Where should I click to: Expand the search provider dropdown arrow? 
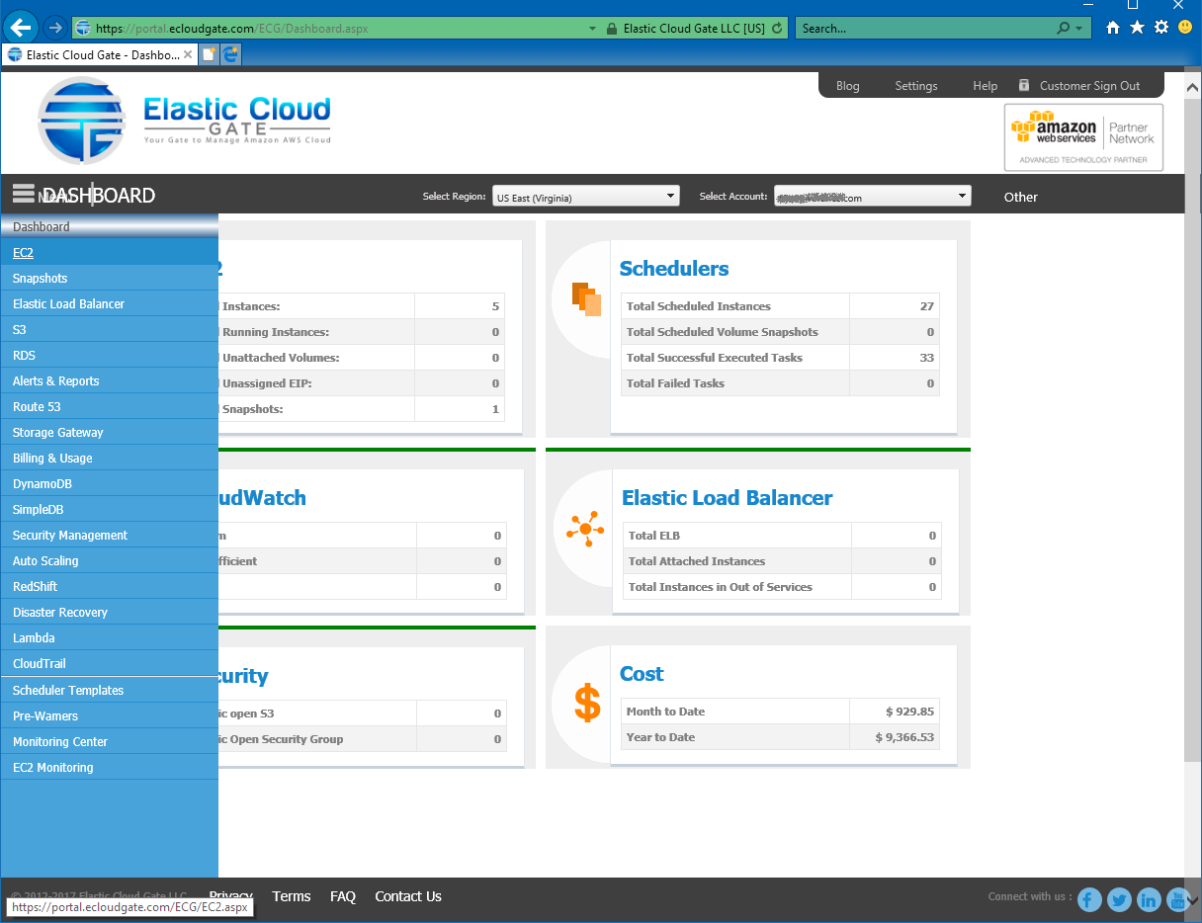tap(1078, 29)
